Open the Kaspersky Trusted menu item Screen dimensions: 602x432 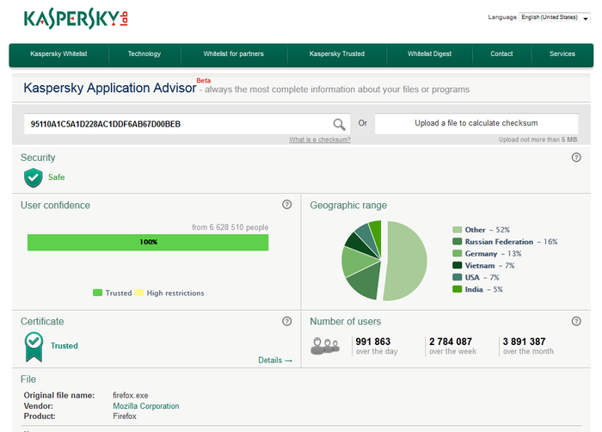tap(337, 54)
